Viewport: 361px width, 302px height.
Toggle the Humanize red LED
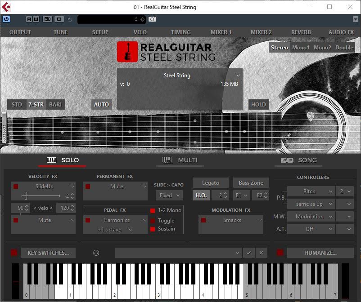280,253
